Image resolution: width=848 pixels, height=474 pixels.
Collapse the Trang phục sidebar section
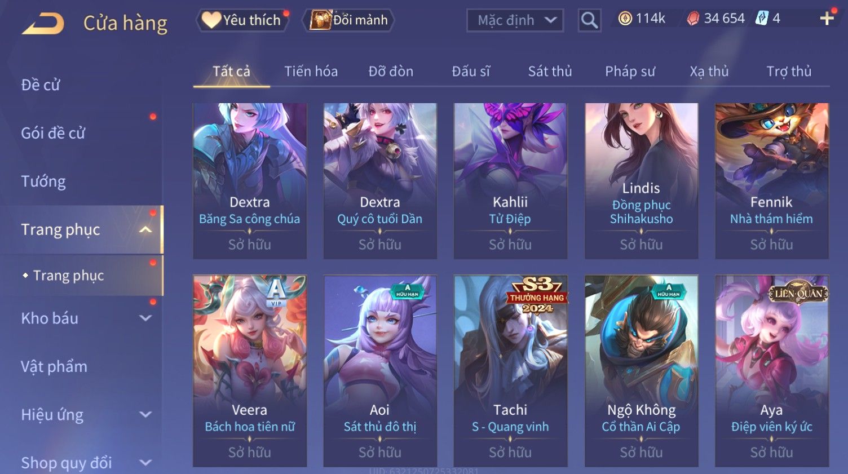tap(145, 229)
